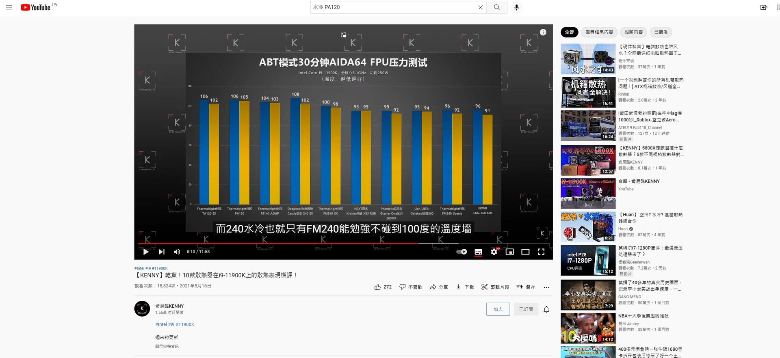Click the magnifier search button

pos(497,7)
